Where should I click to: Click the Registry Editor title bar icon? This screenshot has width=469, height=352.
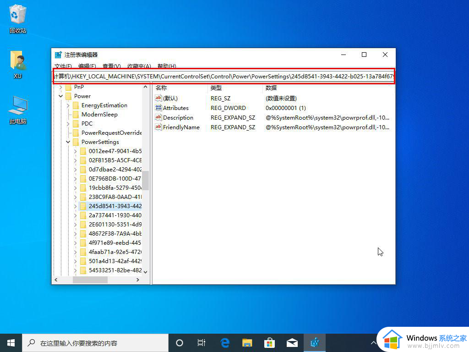tap(58, 55)
